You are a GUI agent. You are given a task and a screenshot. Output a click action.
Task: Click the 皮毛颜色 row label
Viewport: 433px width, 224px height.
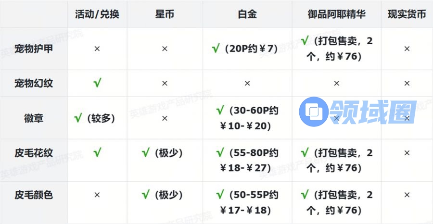[x=34, y=195]
